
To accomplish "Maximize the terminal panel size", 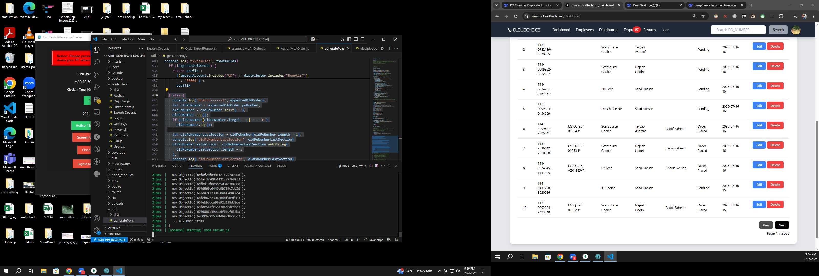I will [x=390, y=166].
